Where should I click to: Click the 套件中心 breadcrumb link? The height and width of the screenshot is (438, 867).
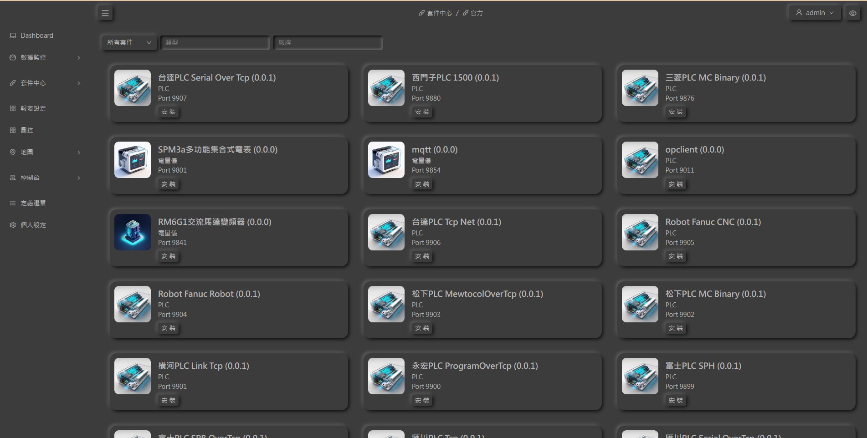[436, 13]
